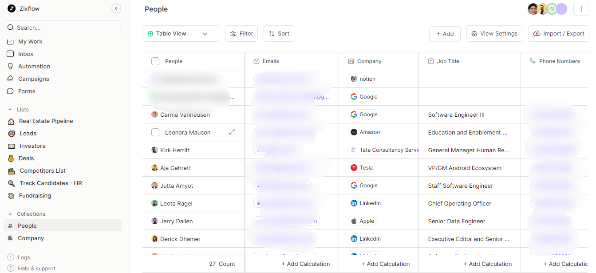
Task: Collapse the Lists section
Action: (x=11, y=110)
